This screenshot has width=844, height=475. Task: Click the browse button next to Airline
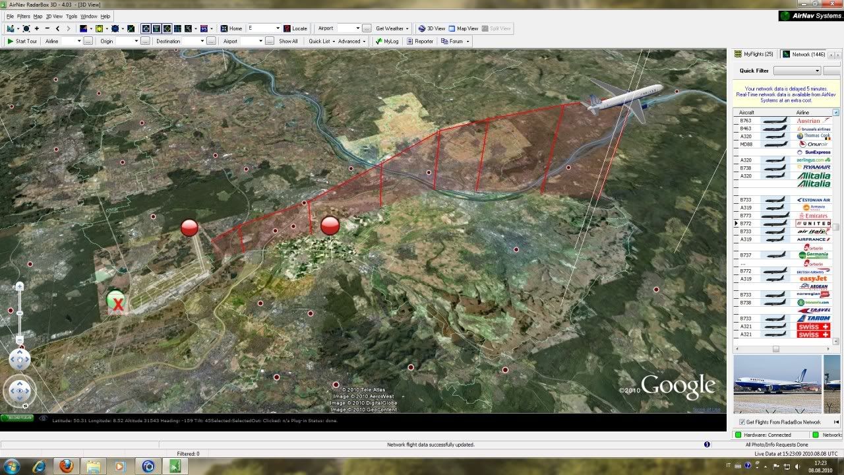(88, 41)
